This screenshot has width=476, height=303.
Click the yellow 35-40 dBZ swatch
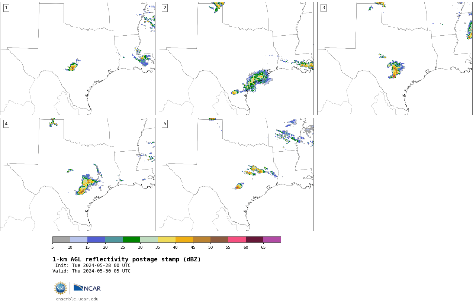click(167, 239)
